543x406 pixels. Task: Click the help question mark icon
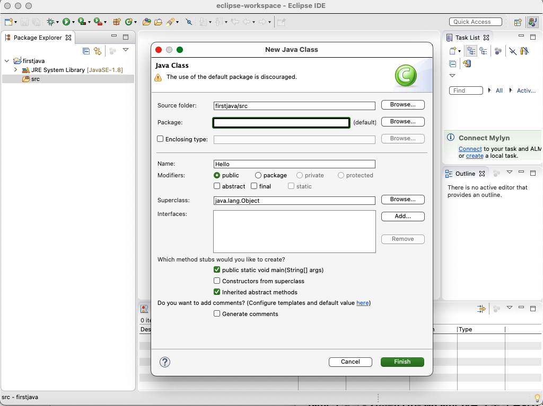(x=165, y=362)
